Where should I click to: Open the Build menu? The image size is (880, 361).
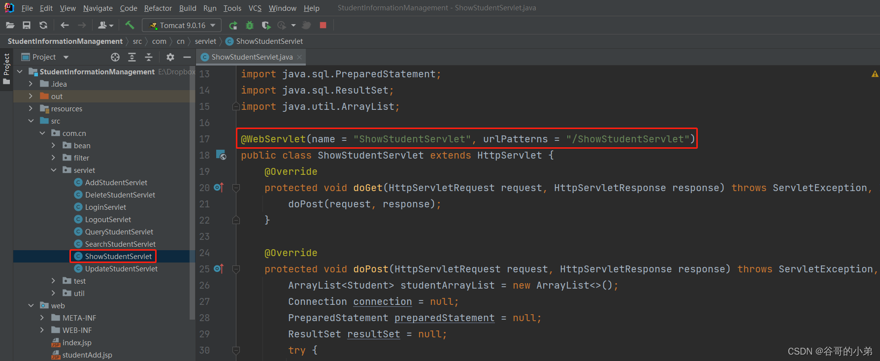point(188,8)
